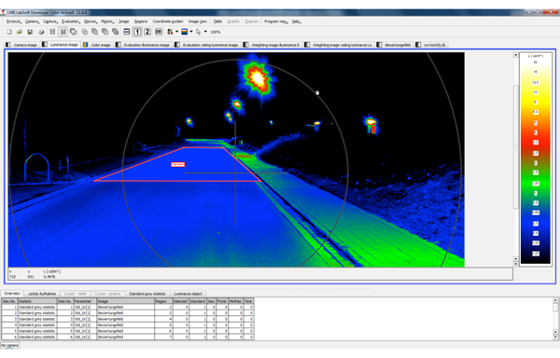Click the pseudo-color palette toolbar icon
The height and width of the screenshot is (358, 560).
pyautogui.click(x=185, y=32)
